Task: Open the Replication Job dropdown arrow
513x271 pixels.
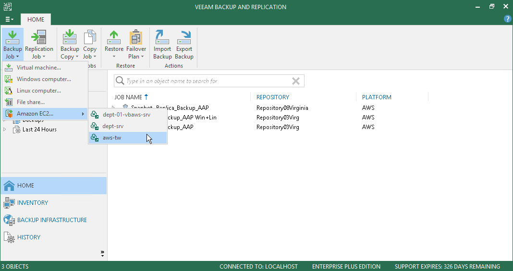Action: (44, 57)
